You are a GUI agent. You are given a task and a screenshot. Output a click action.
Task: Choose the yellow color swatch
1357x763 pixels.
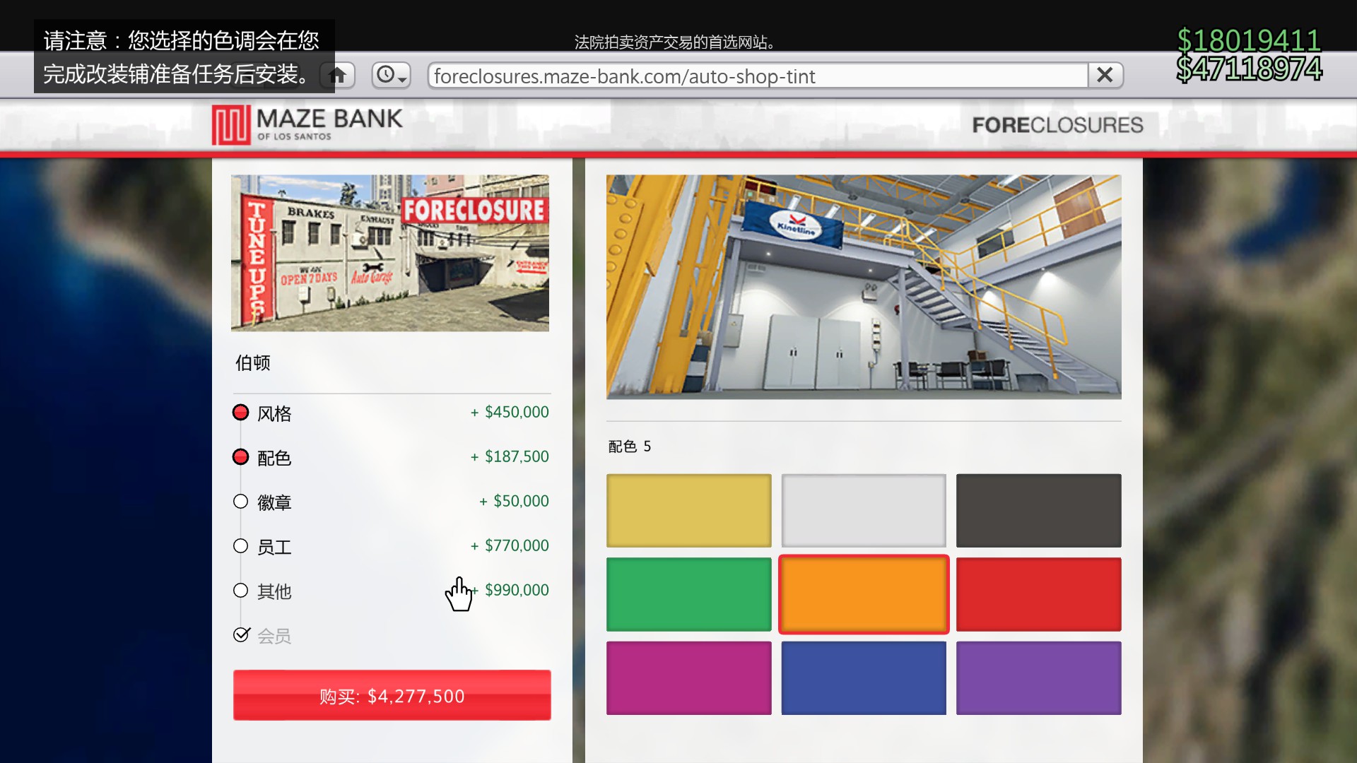pyautogui.click(x=688, y=510)
